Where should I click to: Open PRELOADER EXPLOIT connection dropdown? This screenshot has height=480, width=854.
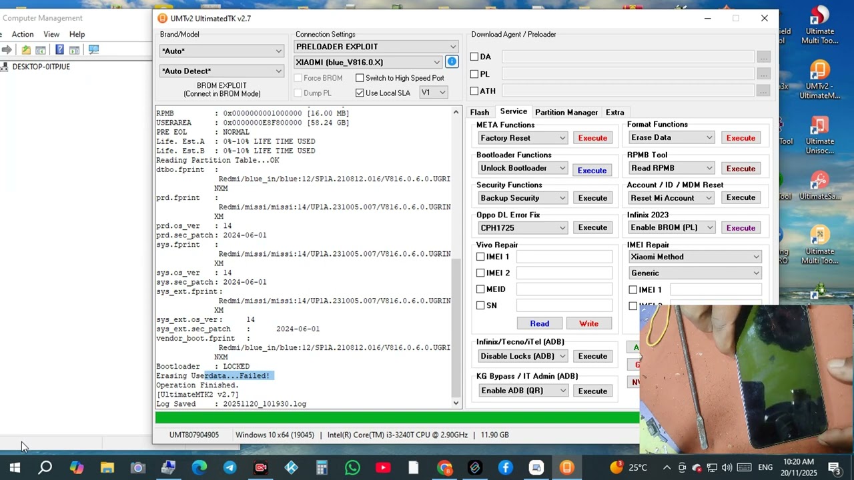coord(376,47)
